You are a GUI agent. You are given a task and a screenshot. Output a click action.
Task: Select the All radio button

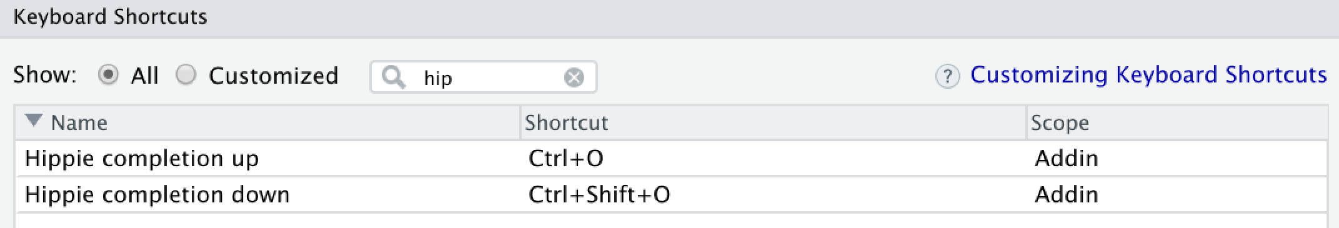(108, 75)
